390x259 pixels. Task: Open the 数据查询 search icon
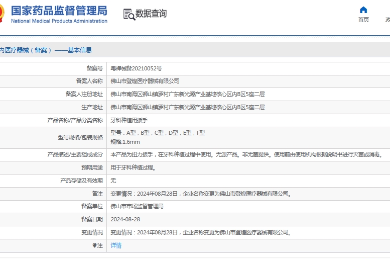[x=129, y=15]
